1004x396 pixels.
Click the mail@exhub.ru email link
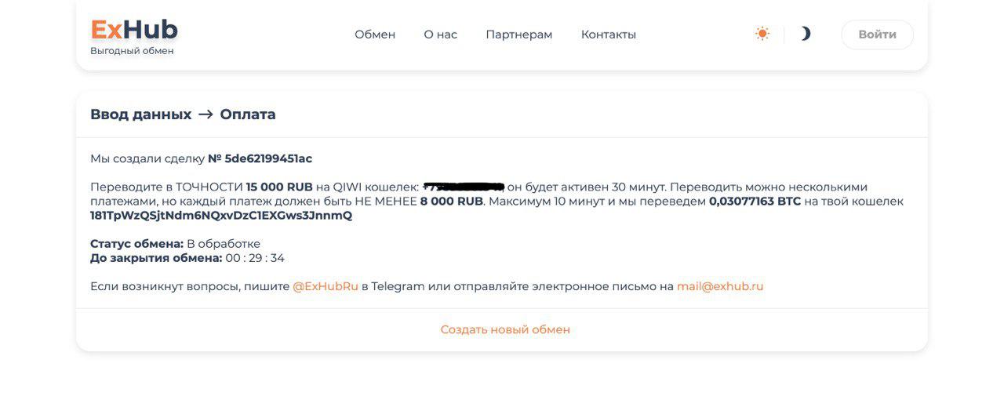coord(720,286)
